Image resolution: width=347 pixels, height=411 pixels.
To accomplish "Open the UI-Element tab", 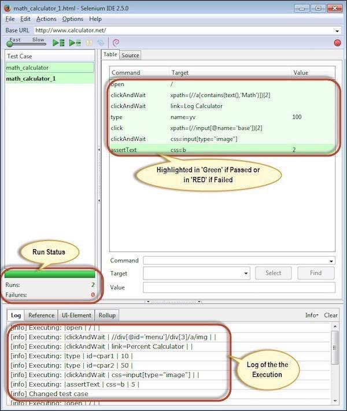I will pyautogui.click(x=76, y=315).
